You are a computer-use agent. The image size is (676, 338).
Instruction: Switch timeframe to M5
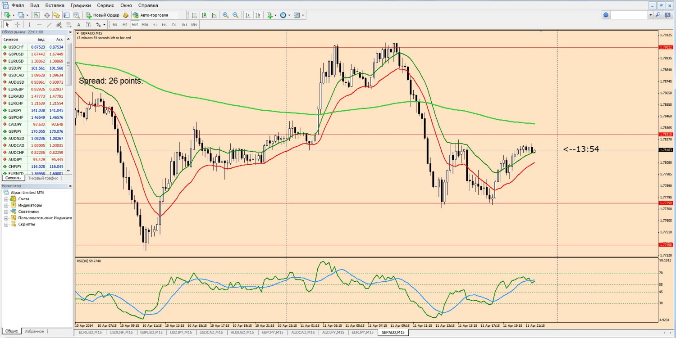click(x=125, y=25)
